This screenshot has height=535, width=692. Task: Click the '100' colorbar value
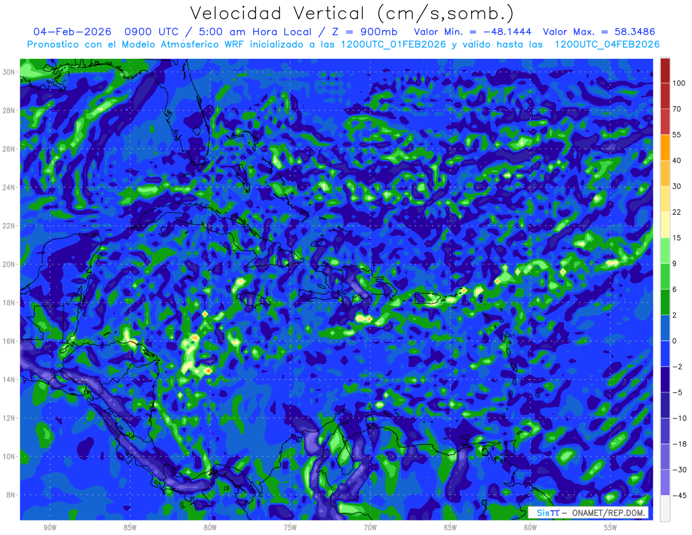point(679,83)
